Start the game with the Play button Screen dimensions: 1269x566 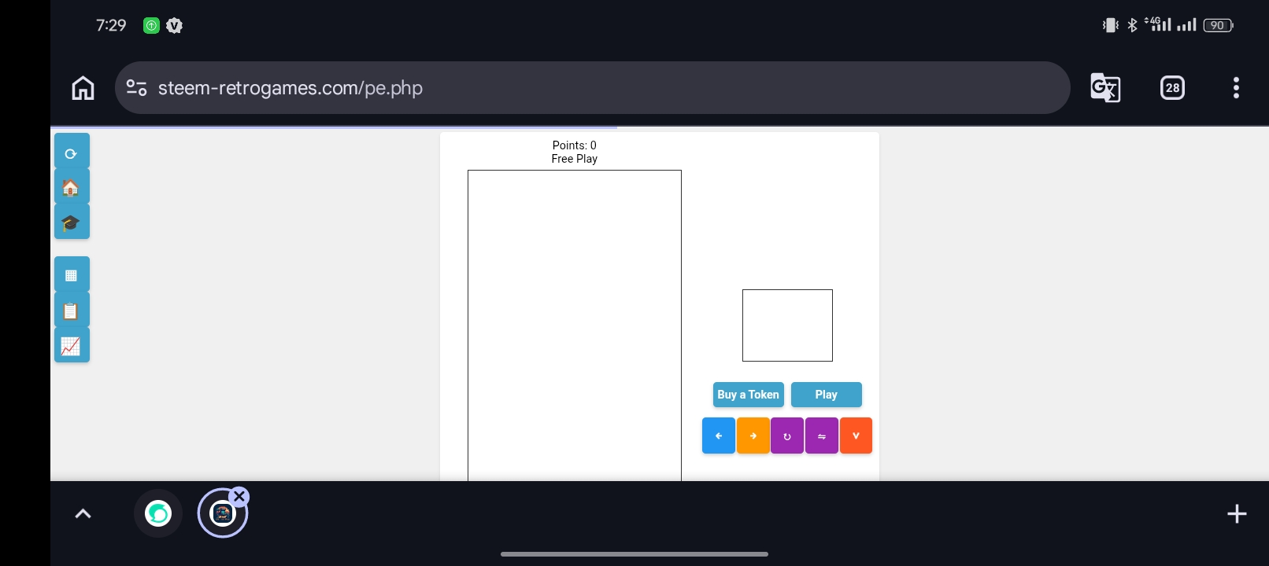click(x=827, y=395)
